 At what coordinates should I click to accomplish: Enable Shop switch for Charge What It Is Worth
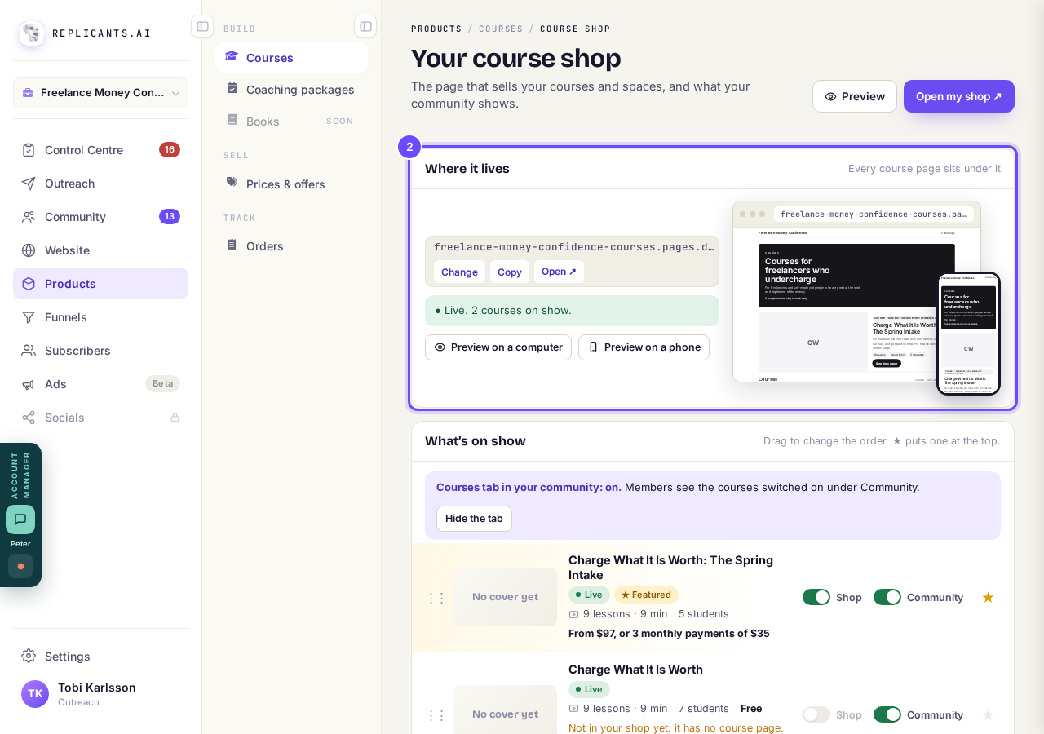[816, 714]
